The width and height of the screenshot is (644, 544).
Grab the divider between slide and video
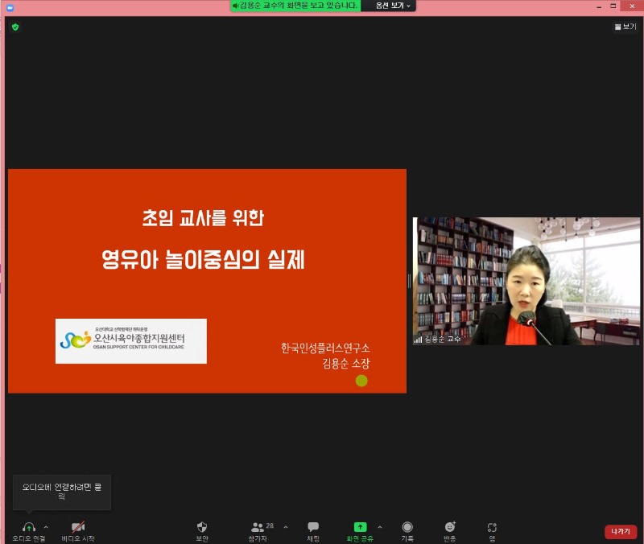(410, 281)
